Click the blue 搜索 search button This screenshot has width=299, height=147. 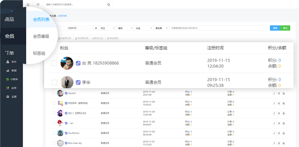tap(275, 28)
